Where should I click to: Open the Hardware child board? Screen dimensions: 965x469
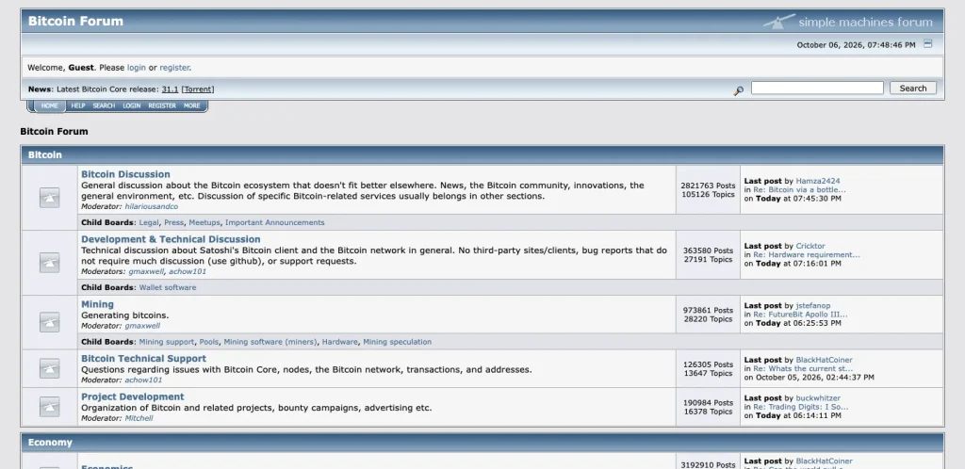[x=339, y=342]
